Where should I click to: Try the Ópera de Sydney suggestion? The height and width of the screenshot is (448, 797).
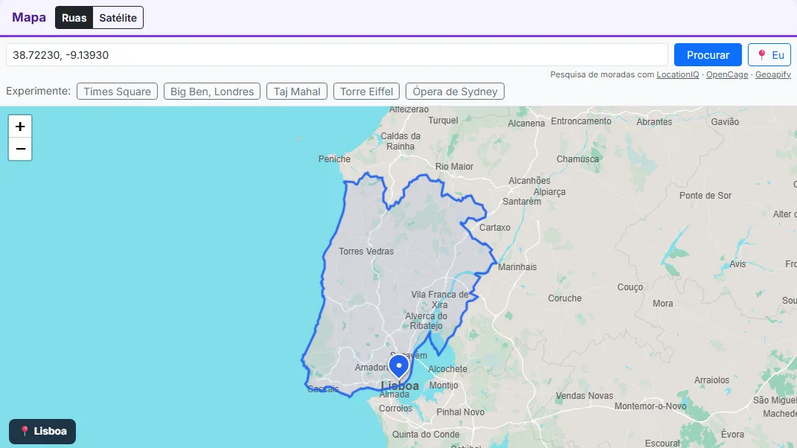(455, 92)
